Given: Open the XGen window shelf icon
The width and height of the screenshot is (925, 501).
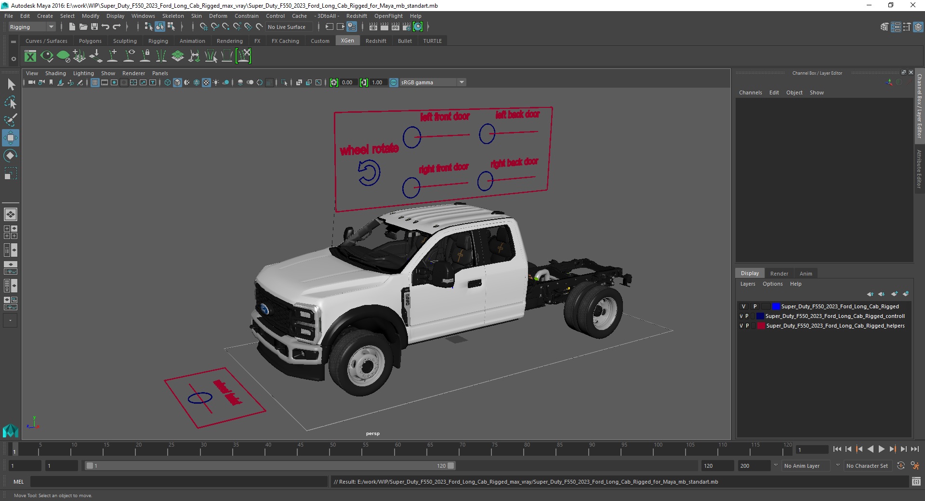Looking at the screenshot, I should [30, 56].
